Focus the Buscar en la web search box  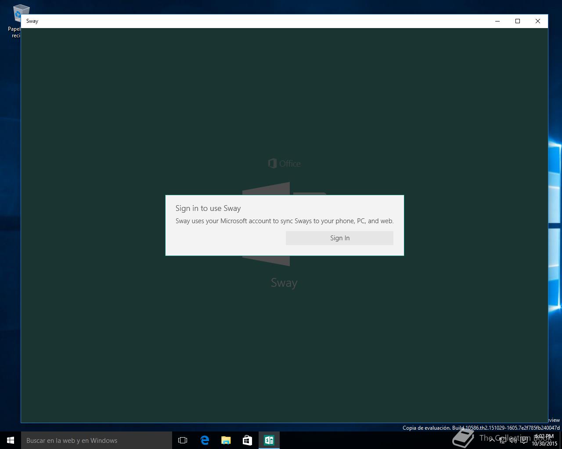(97, 440)
